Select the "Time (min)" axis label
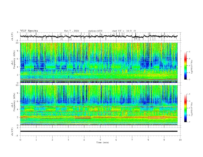The image size is (203, 157). pos(103,142)
